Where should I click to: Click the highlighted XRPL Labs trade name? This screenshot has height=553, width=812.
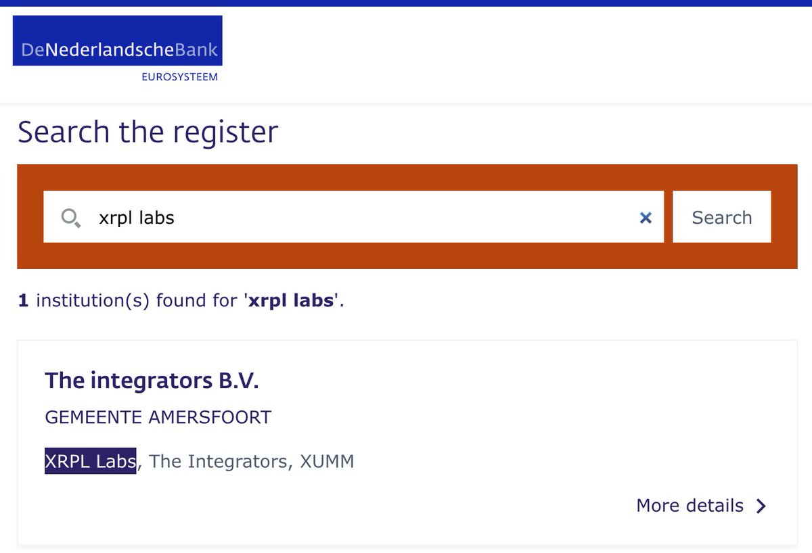[x=91, y=461]
